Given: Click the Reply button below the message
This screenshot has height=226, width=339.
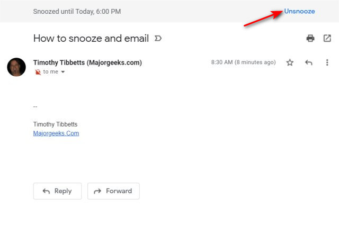Looking at the screenshot, I should click(x=57, y=191).
